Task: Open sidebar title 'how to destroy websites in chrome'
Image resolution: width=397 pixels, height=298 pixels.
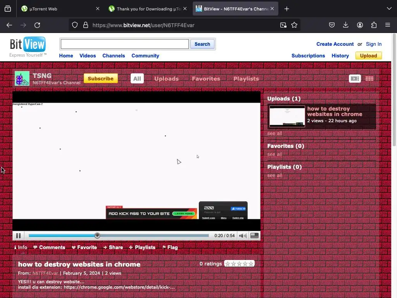Action: (335, 111)
